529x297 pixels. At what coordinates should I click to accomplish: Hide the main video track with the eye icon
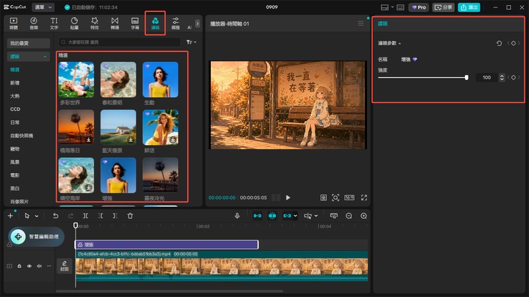point(29,266)
